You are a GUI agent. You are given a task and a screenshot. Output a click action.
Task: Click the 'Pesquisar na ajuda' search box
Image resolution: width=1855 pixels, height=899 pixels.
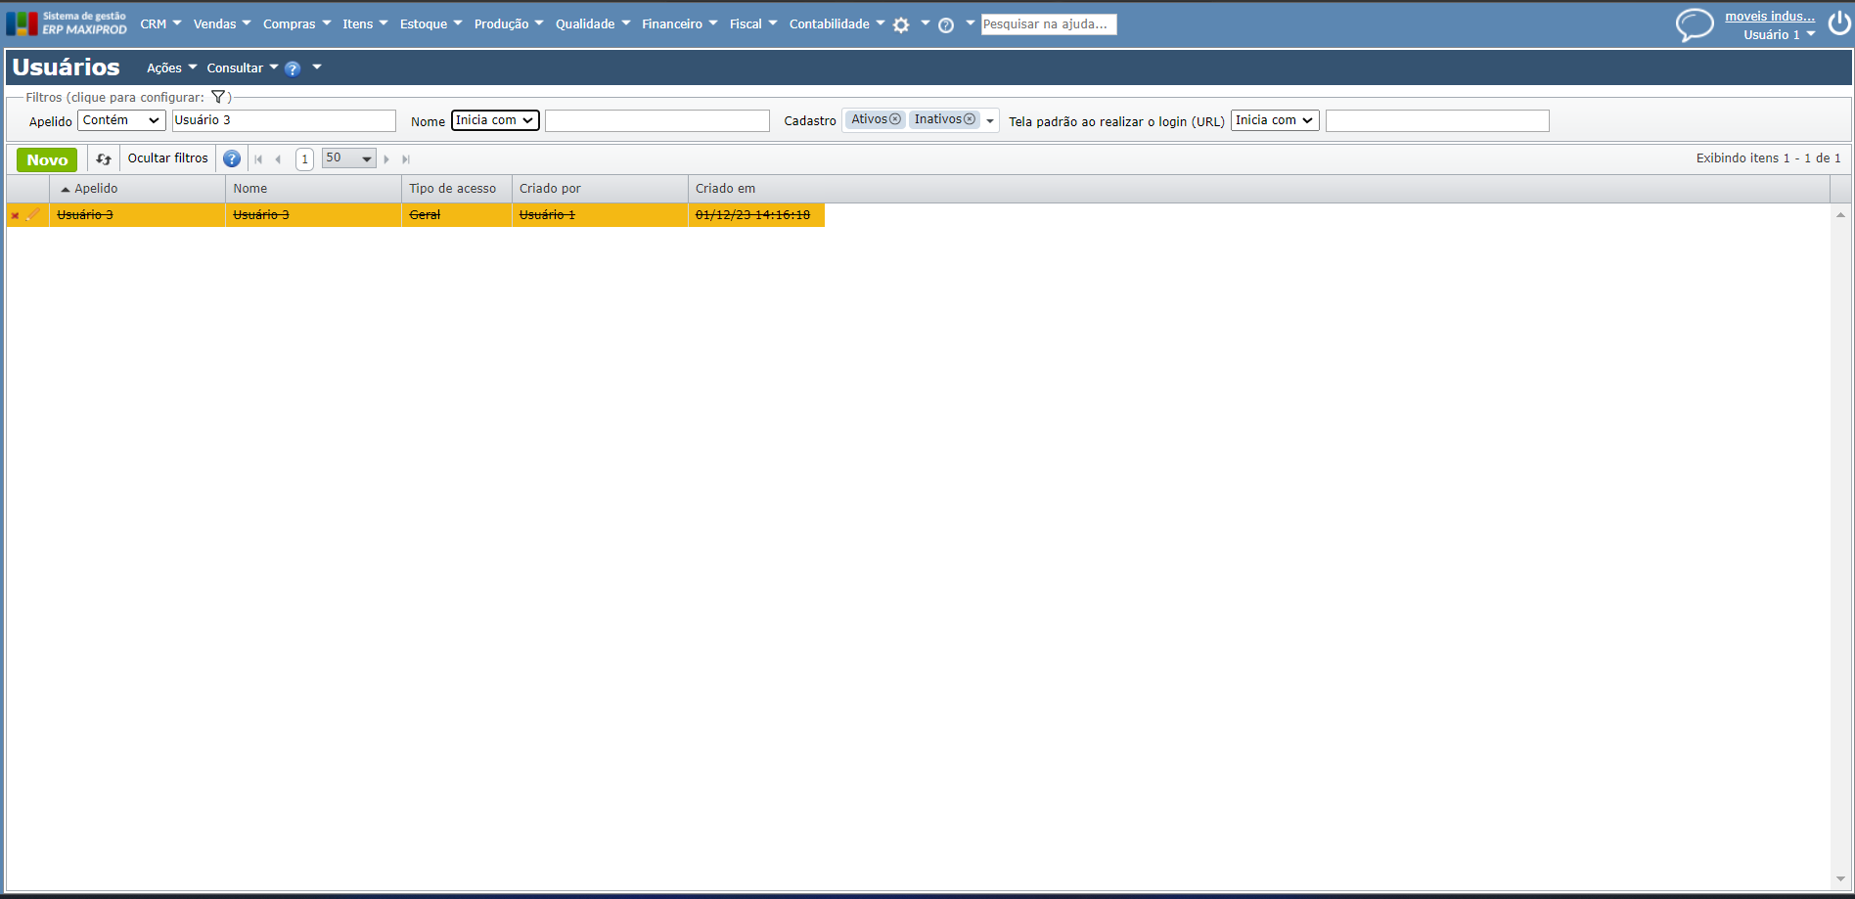[1049, 24]
